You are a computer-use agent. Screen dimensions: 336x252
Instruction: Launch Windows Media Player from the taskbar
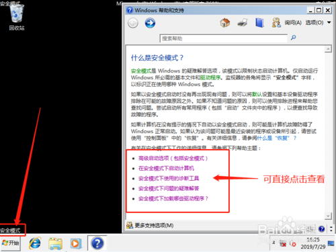click(x=75, y=243)
